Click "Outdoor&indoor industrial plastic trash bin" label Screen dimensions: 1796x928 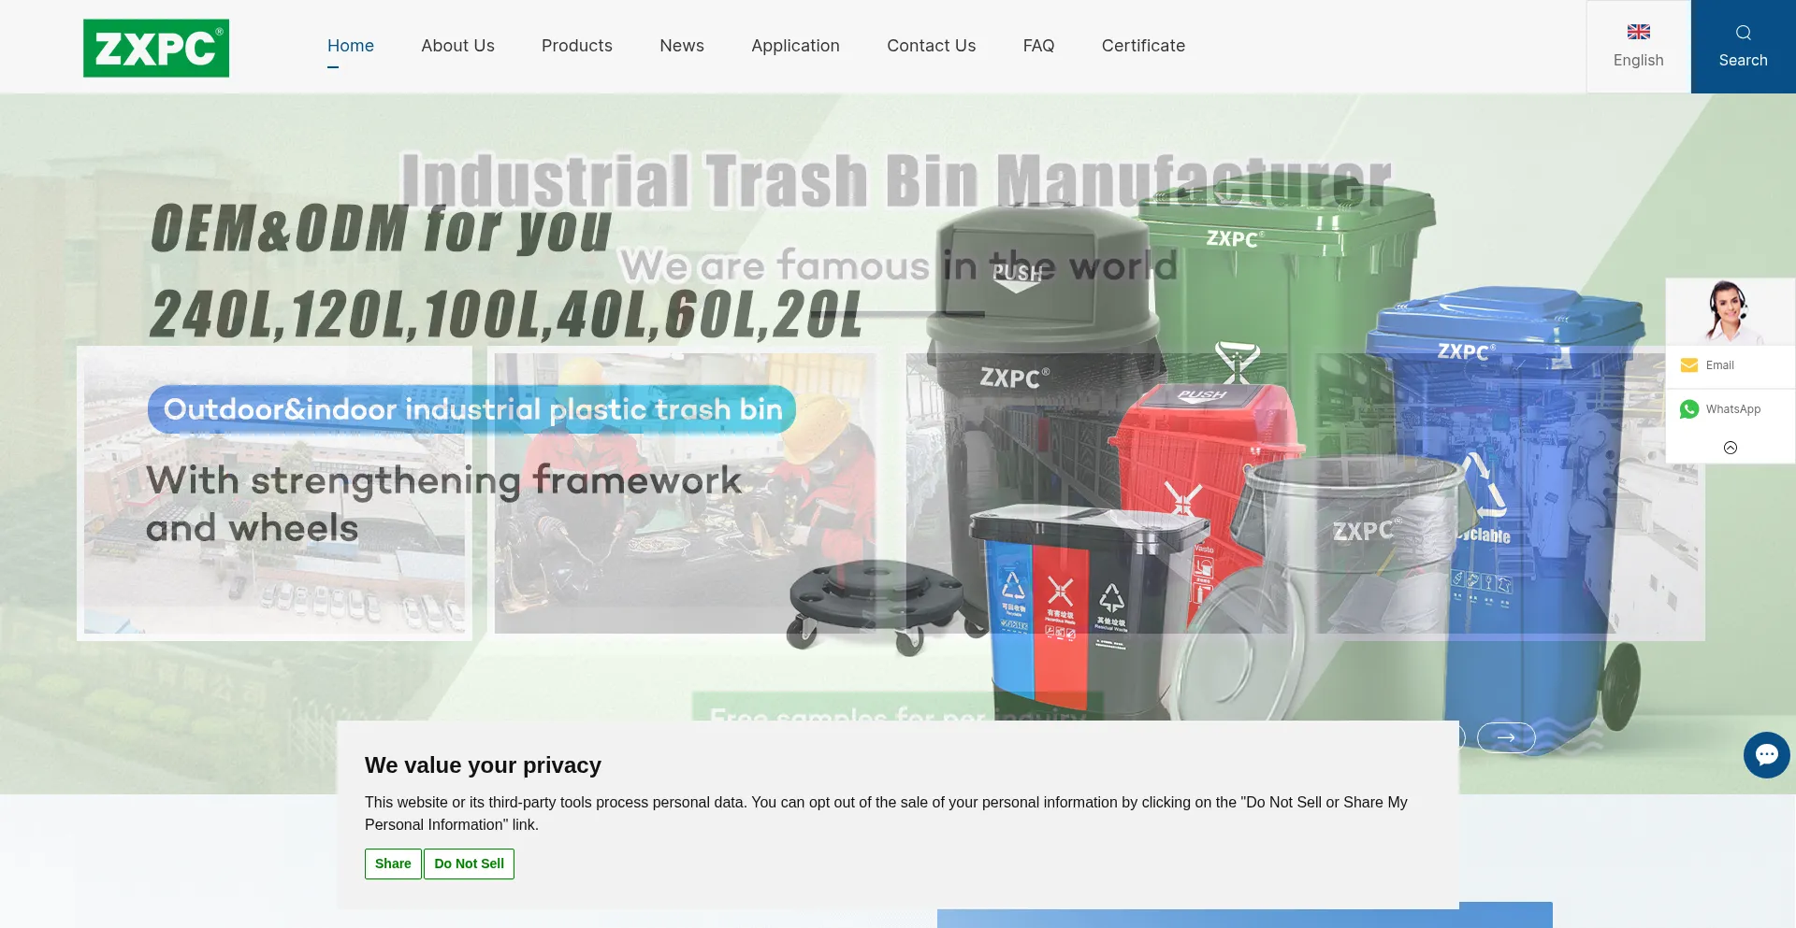[472, 409]
